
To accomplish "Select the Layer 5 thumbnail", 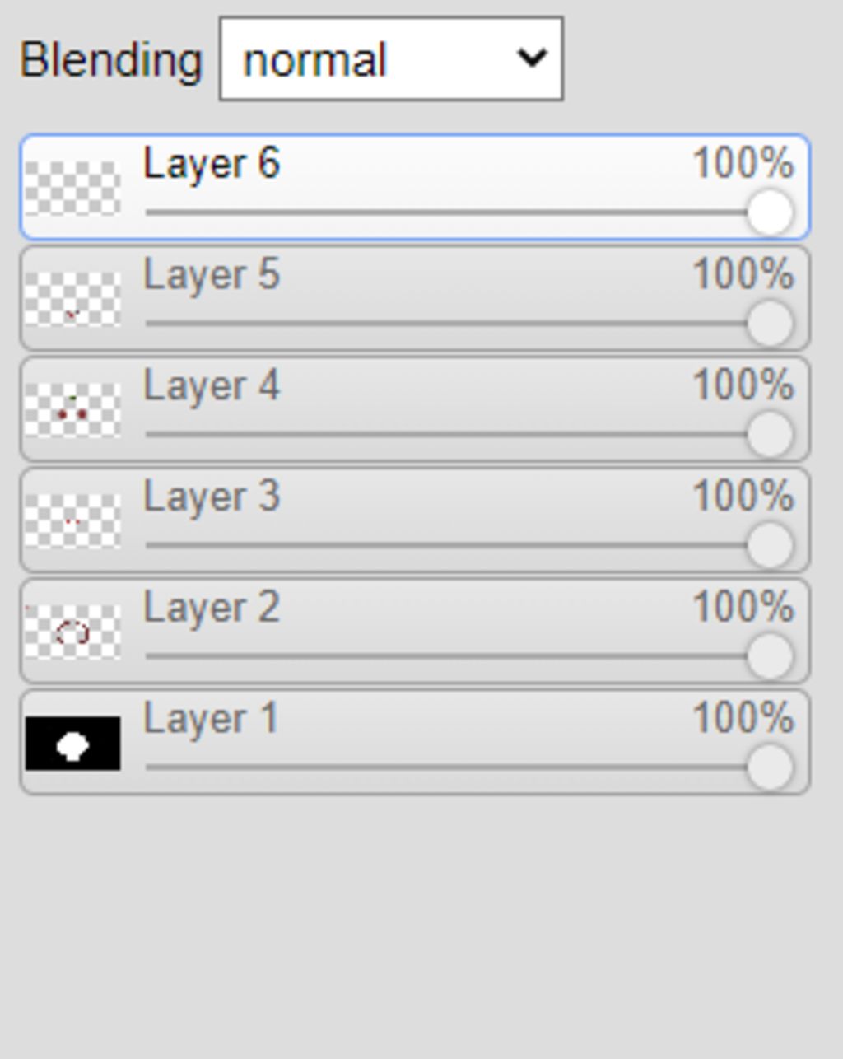I will [x=72, y=299].
